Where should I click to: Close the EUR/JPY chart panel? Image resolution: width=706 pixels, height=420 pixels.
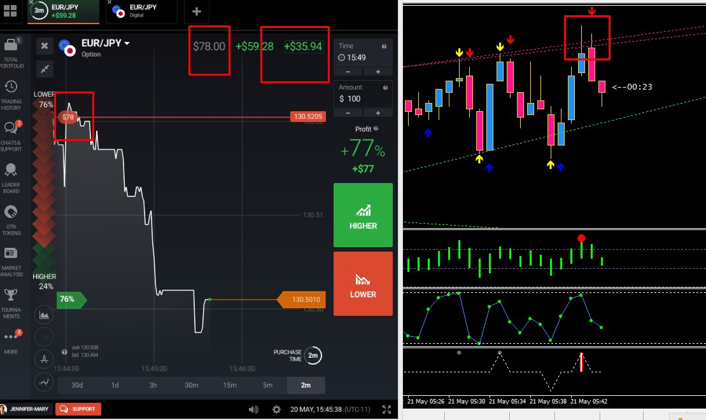point(45,46)
